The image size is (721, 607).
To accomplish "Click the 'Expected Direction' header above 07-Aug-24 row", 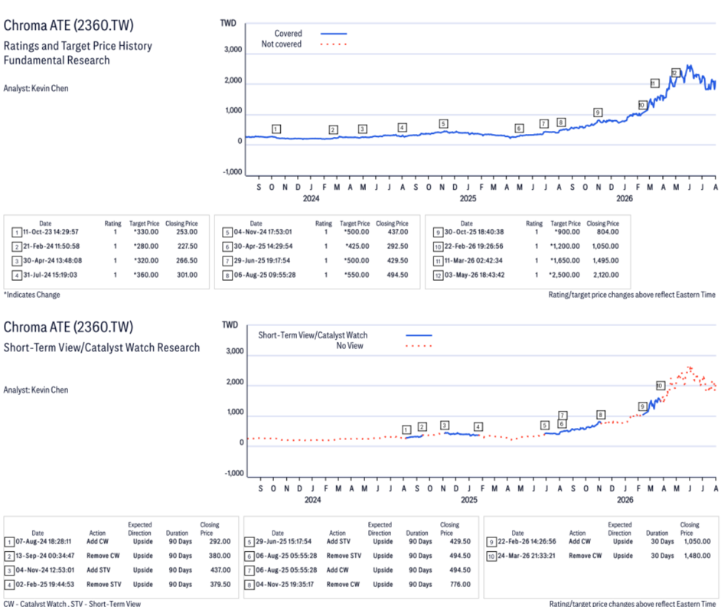I will pyautogui.click(x=140, y=529).
